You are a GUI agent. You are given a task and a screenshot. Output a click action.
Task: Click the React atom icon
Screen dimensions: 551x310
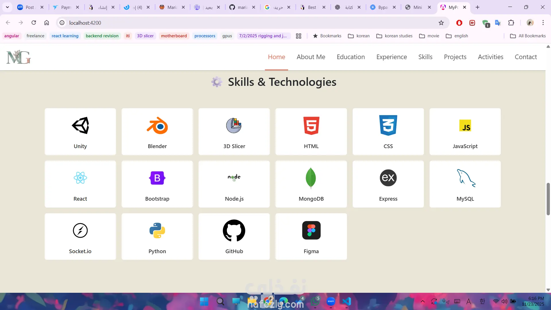80,178
